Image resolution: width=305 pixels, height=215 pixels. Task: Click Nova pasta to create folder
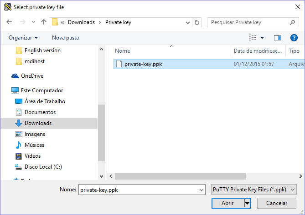tap(65, 38)
